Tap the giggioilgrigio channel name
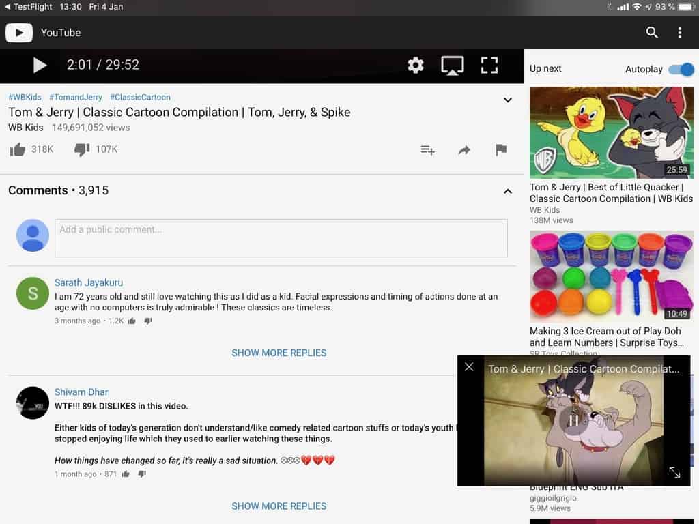Screen dimensions: 699x524 coord(553,498)
